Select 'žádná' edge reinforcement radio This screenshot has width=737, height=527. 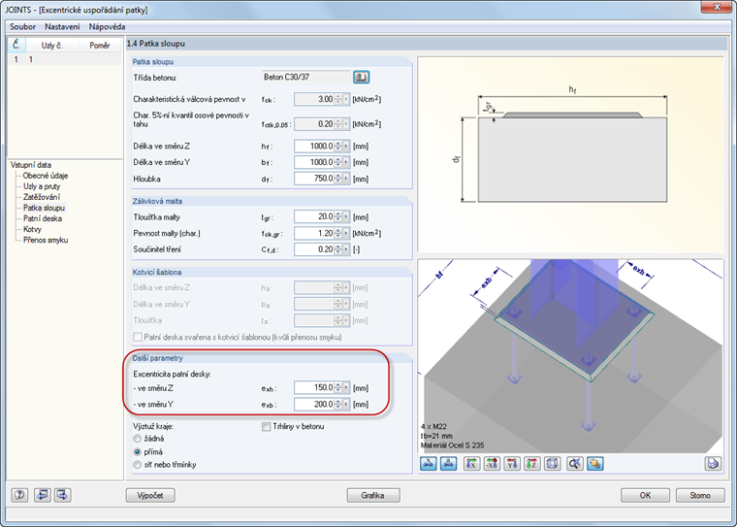click(138, 439)
